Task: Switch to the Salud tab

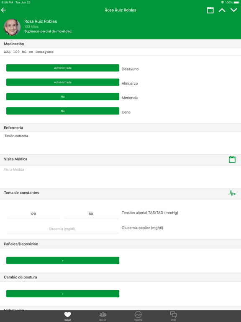Action: [67, 316]
